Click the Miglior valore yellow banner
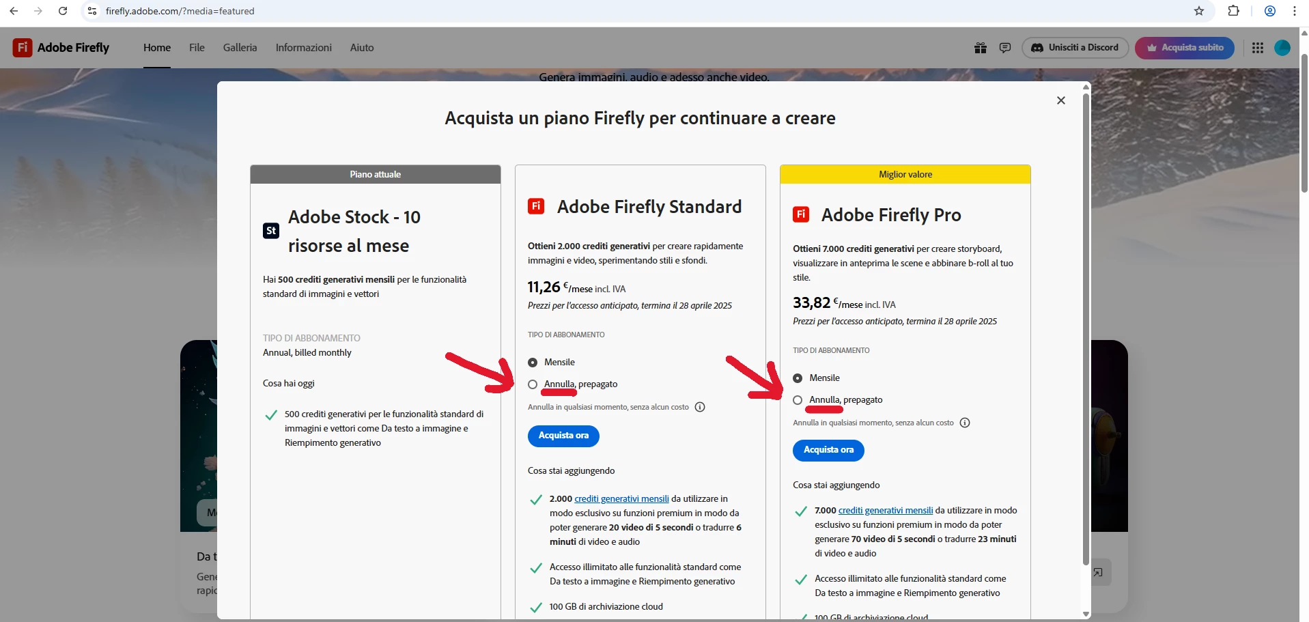 tap(905, 174)
